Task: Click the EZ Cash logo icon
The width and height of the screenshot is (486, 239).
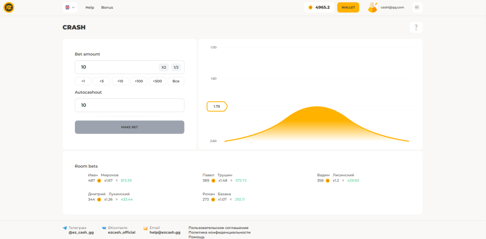Action: (9, 8)
